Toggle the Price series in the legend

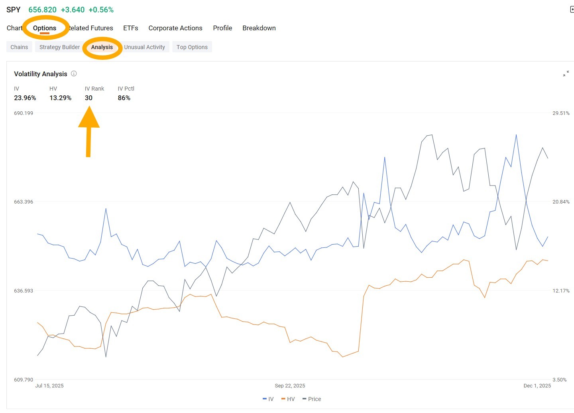312,399
